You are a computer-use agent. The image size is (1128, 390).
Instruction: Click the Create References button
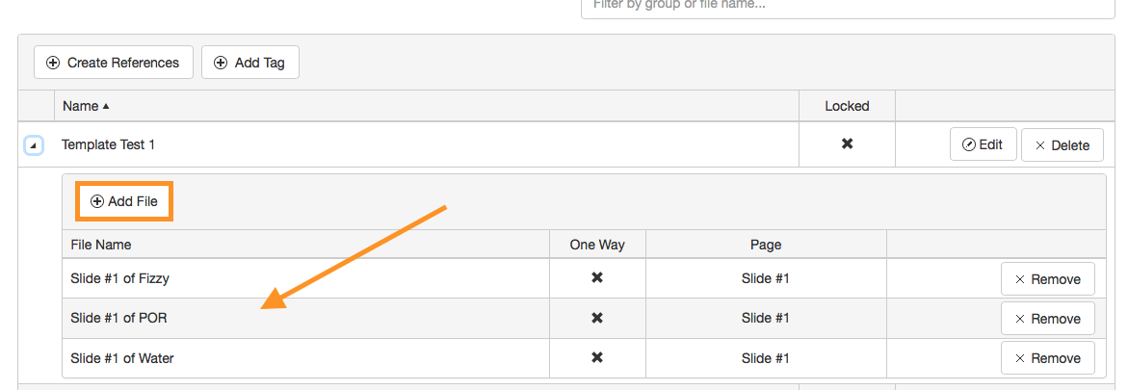tap(114, 63)
